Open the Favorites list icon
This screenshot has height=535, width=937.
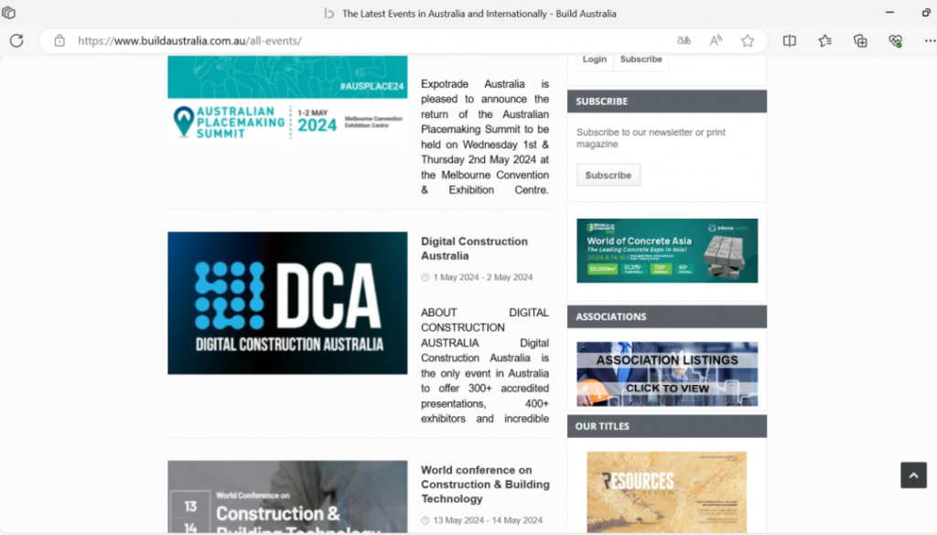point(825,40)
